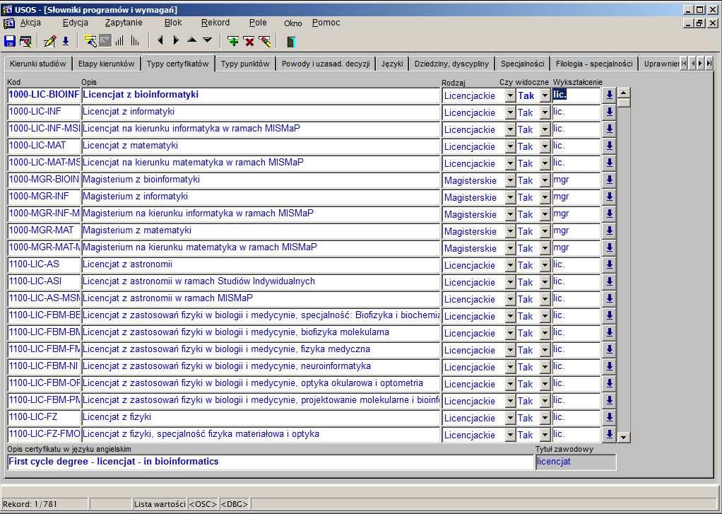Click the greyed execute-query toolbar icon
The image size is (722, 514).
[105, 41]
